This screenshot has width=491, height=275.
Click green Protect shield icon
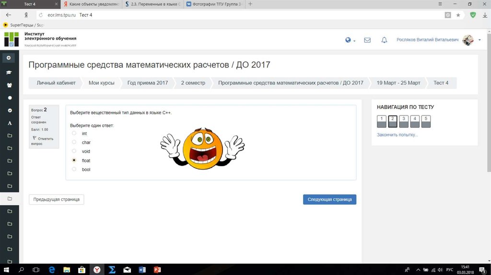coord(473,15)
